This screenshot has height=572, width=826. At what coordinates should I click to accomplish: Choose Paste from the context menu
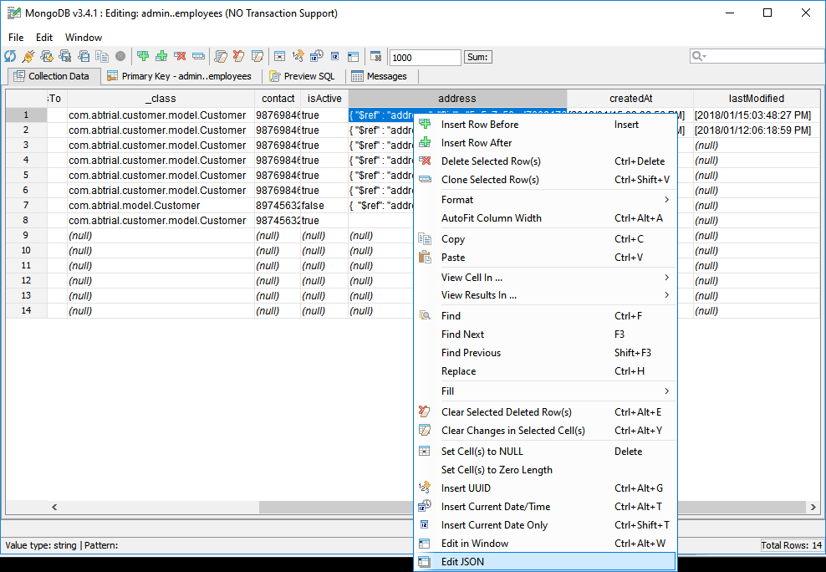click(x=547, y=258)
